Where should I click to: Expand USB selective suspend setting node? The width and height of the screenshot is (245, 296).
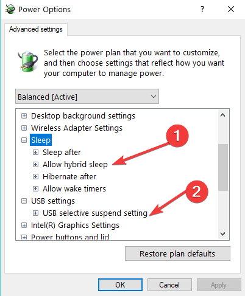click(35, 213)
